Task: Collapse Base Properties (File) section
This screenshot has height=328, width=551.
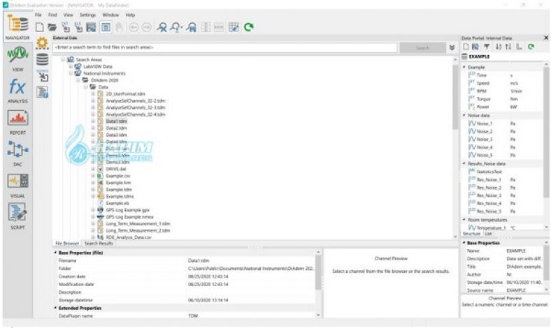Action: tap(55, 253)
